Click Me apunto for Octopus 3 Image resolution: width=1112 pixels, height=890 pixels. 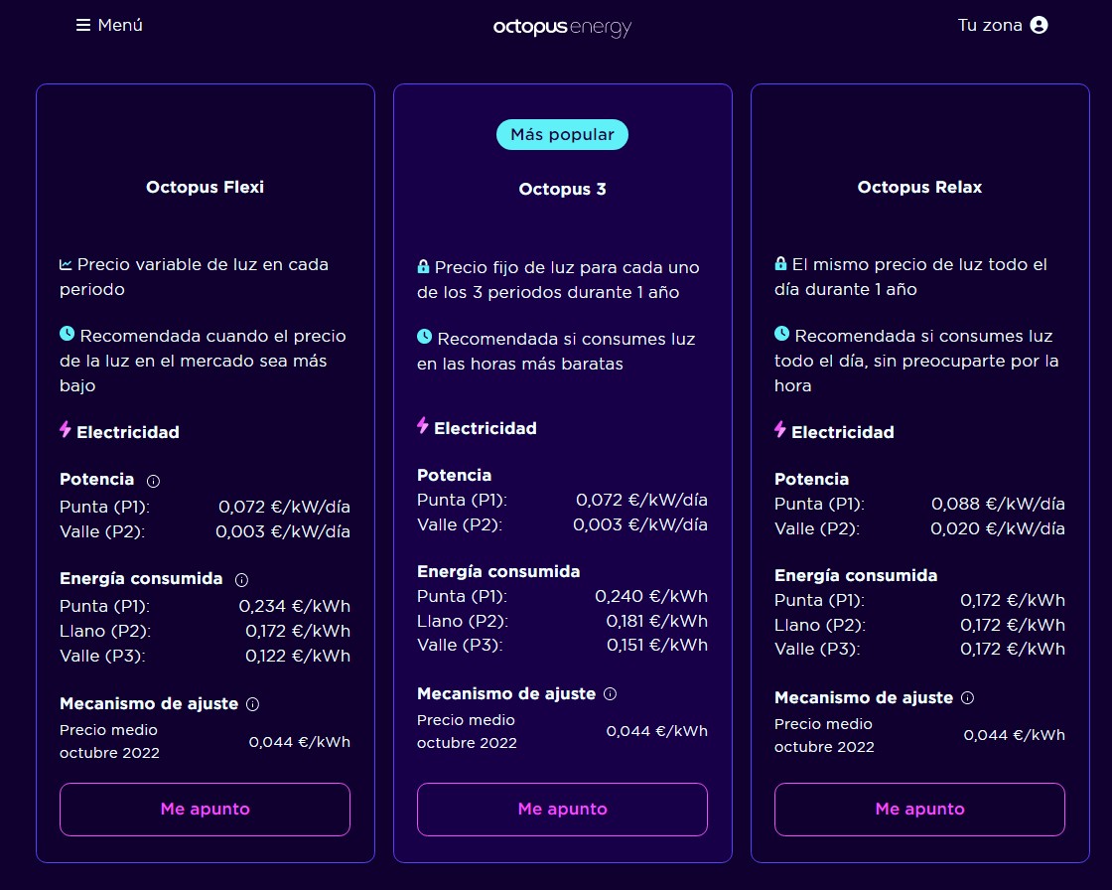point(562,810)
